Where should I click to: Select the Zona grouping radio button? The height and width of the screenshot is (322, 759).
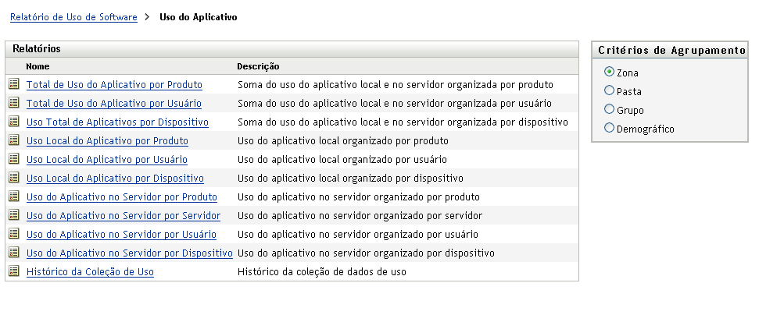610,72
